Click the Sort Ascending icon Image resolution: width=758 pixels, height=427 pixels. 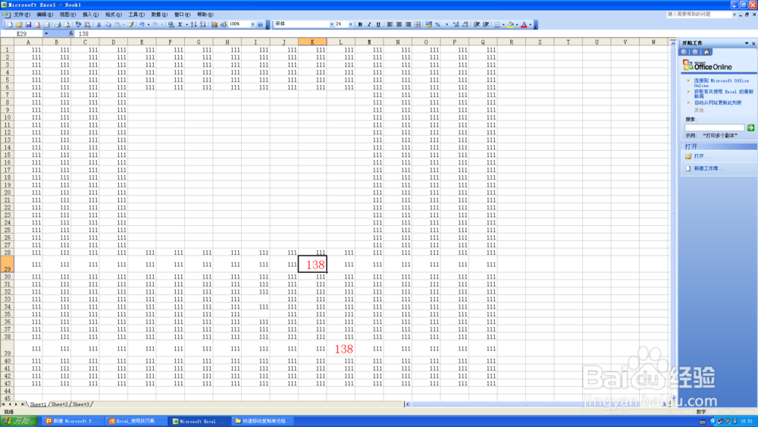click(x=193, y=24)
